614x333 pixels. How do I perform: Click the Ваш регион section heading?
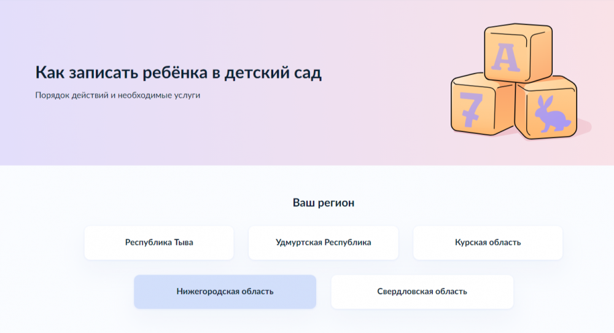pos(324,203)
